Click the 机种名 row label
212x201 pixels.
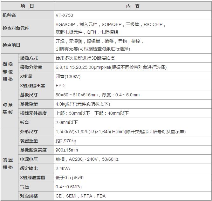coord(9,15)
